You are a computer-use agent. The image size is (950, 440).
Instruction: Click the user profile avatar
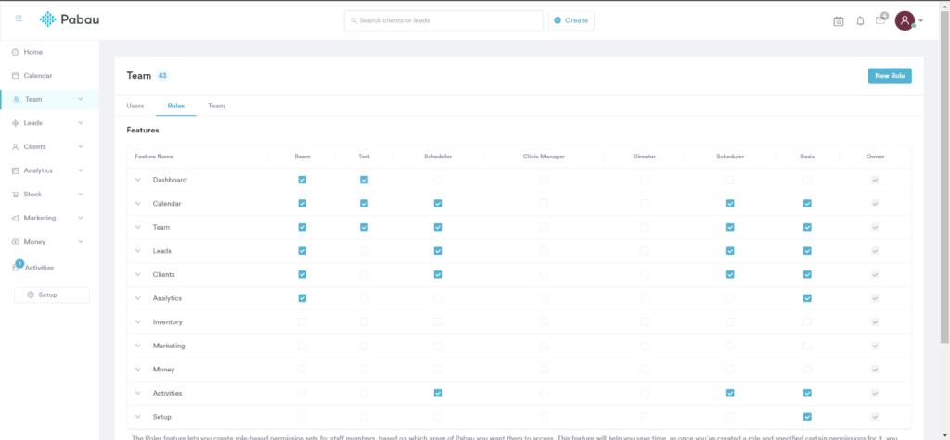click(x=905, y=20)
